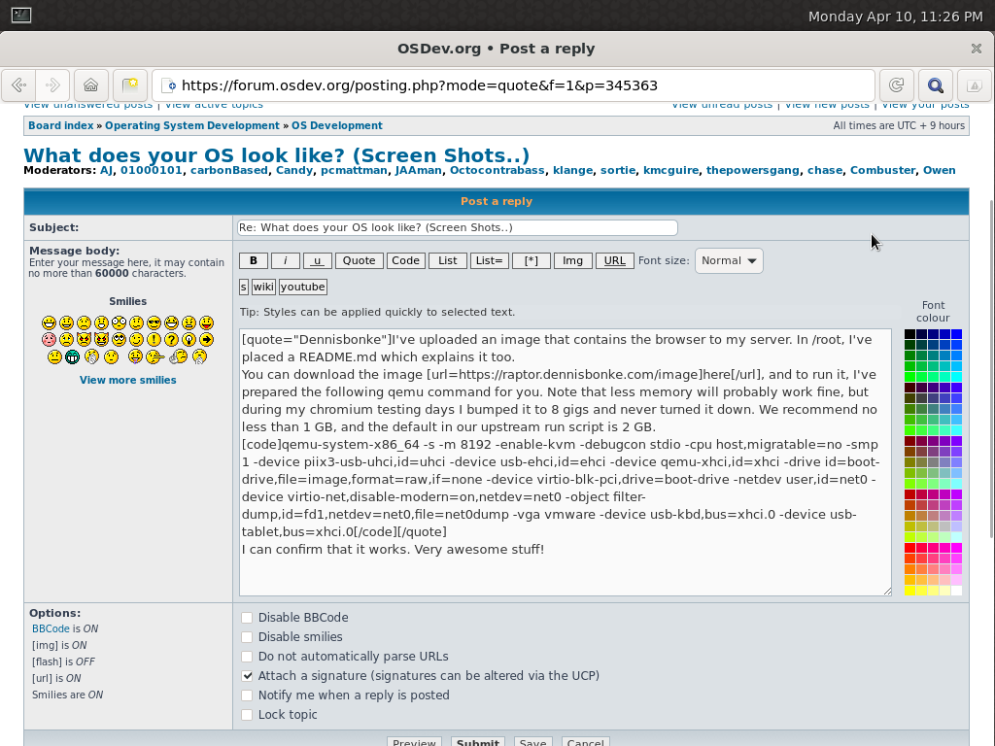Insert the cool sunglasses smiley
This screenshot has width=995, height=746.
click(154, 322)
